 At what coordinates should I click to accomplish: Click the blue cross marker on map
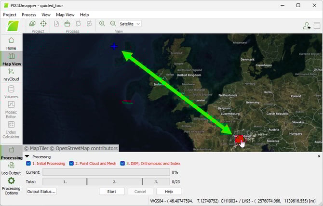click(114, 46)
